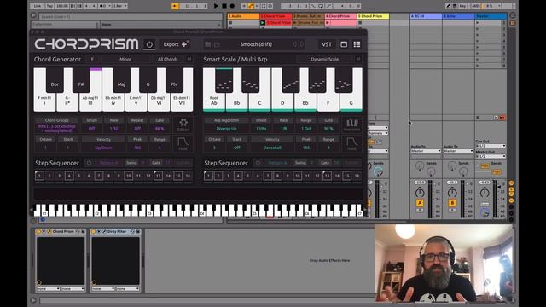
Task: Open the Dynamic Scale dropdown
Action: (324, 59)
